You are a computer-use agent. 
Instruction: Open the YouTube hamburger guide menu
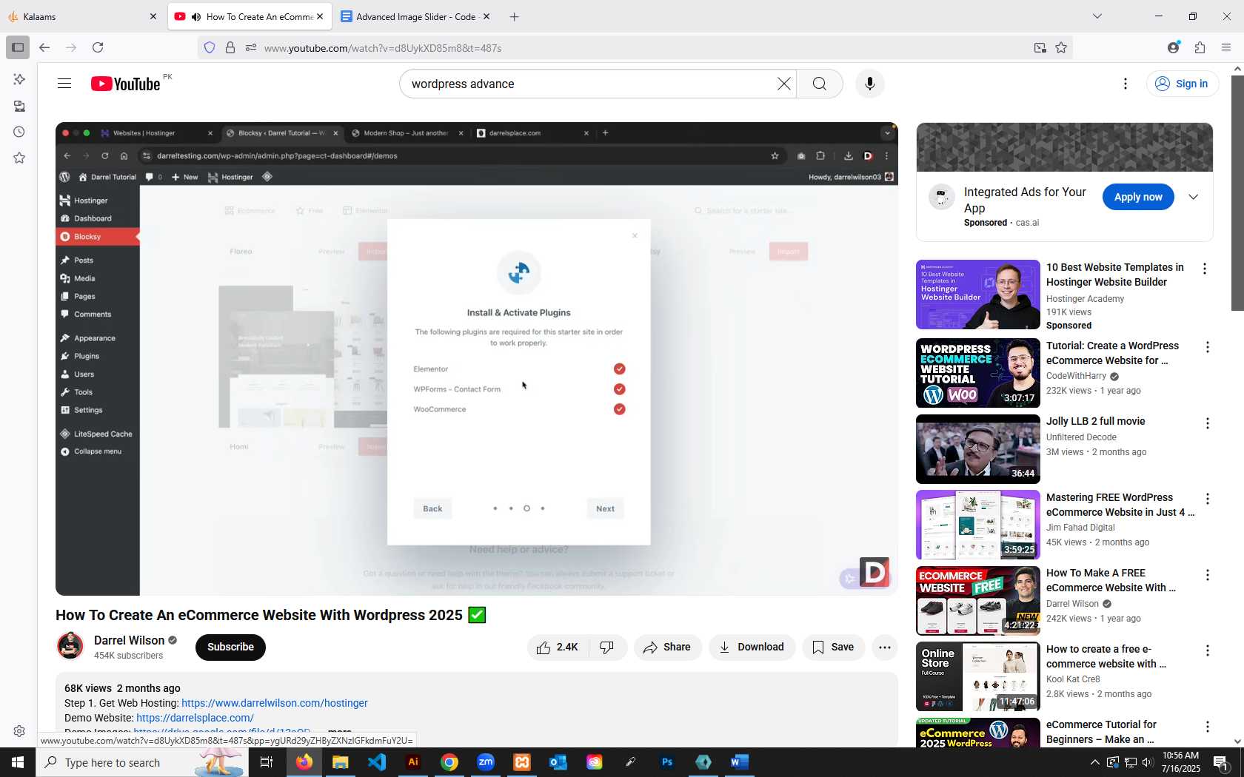64,84
